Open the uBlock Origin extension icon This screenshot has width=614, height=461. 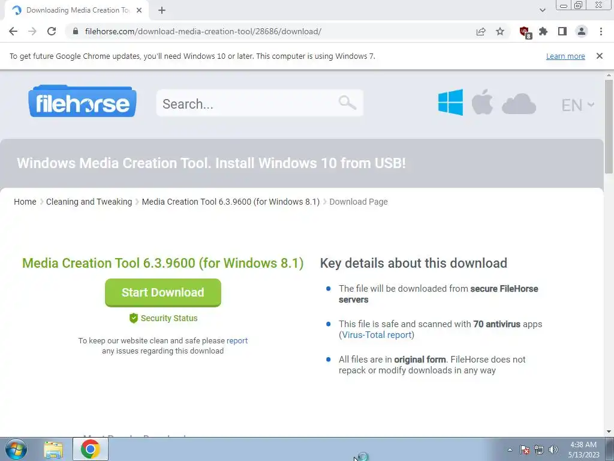coord(525,32)
